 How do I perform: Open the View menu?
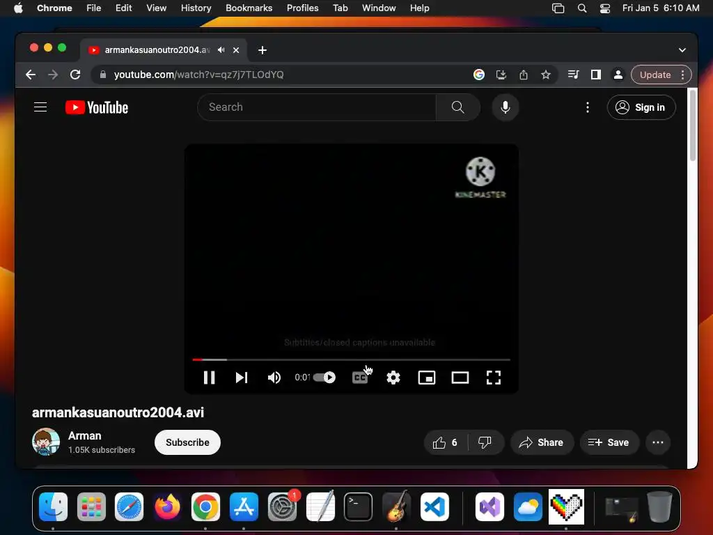click(156, 8)
